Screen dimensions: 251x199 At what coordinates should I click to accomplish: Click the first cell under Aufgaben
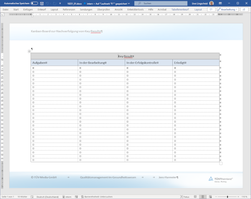click(x=54, y=67)
